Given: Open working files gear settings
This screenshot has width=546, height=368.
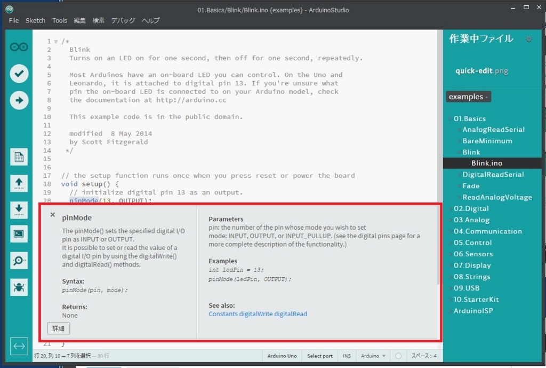Looking at the screenshot, I should (528, 40).
